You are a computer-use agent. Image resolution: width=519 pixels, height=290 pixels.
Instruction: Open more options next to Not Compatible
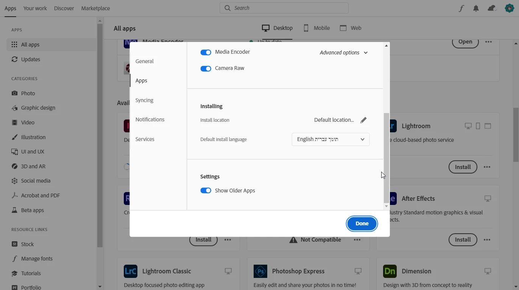357,240
